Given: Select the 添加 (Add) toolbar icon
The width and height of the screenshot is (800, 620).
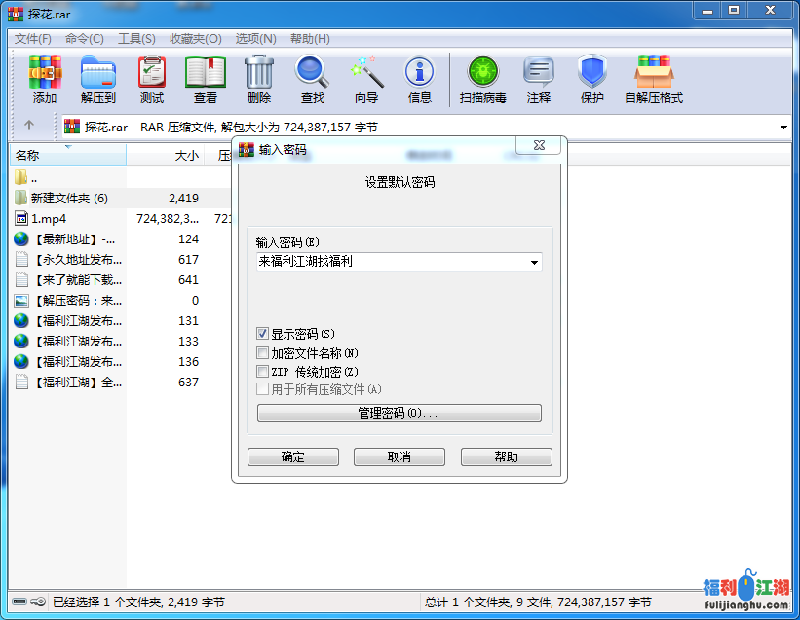Looking at the screenshot, I should [45, 78].
